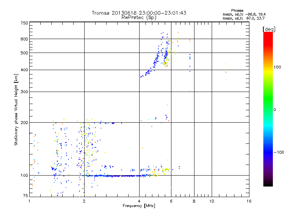The width and height of the screenshot is (293, 219).
Task: Click y-axis tick label '100'
Action: (x=24, y=175)
